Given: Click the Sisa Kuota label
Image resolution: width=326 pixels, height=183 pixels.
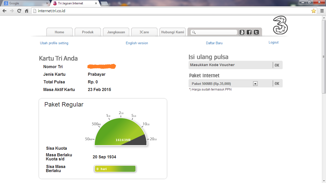Looking at the screenshot, I should point(57,148).
